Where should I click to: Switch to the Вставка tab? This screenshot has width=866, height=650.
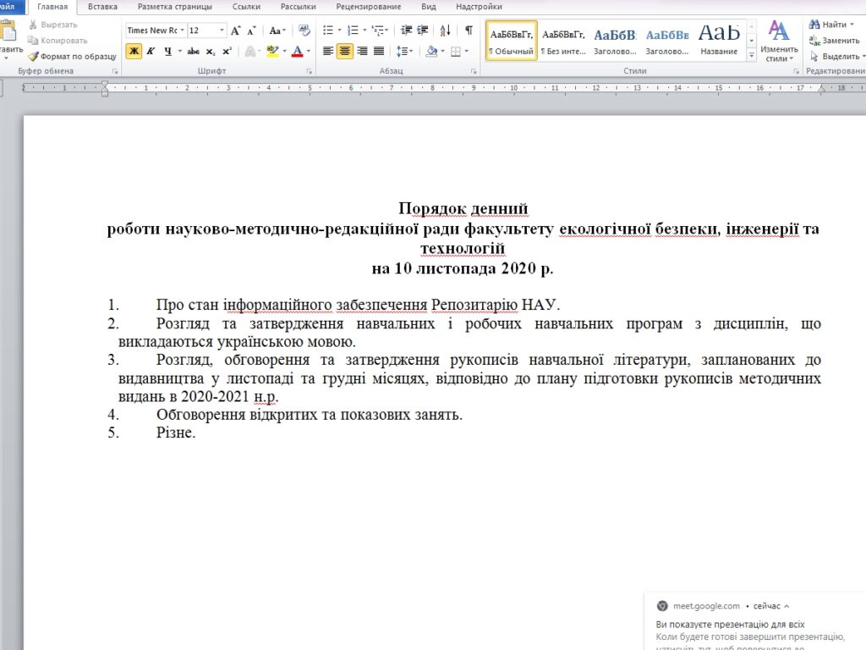[102, 7]
